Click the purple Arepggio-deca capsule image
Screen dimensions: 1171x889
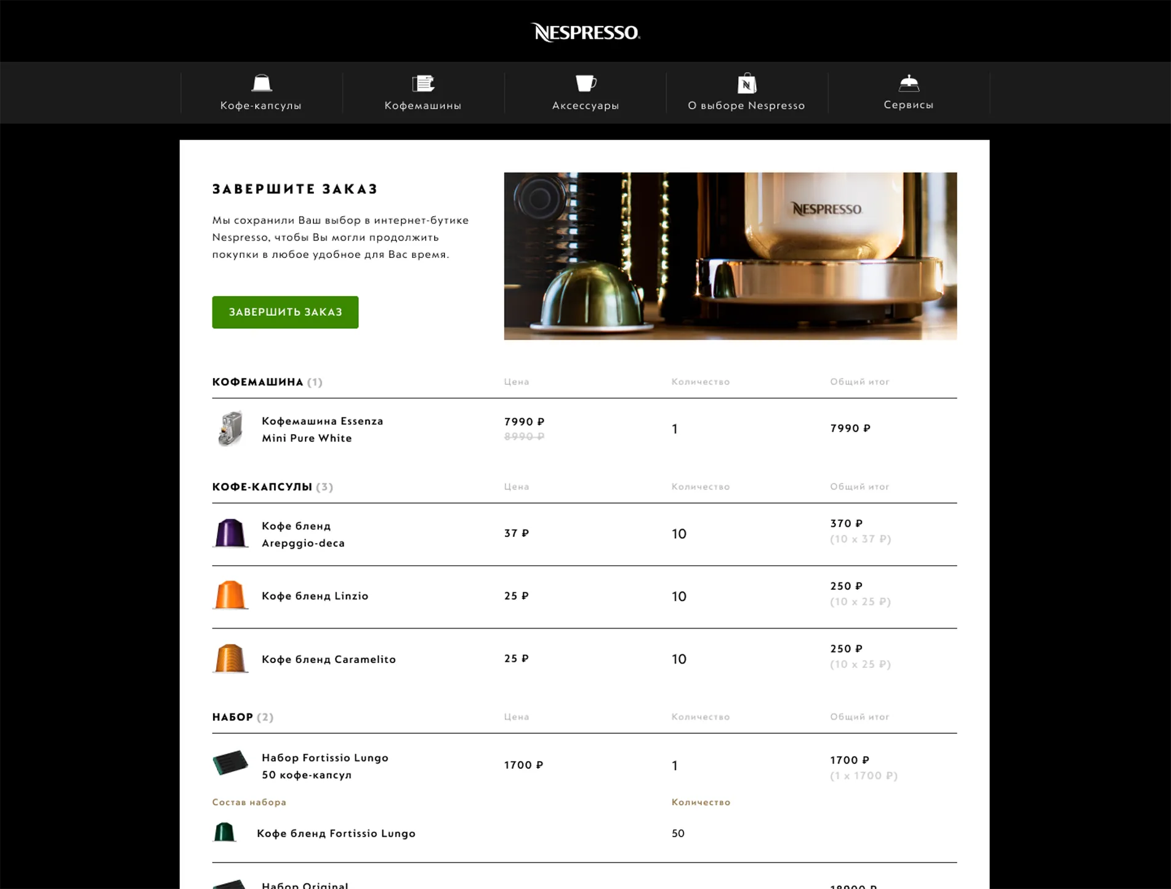230,533
